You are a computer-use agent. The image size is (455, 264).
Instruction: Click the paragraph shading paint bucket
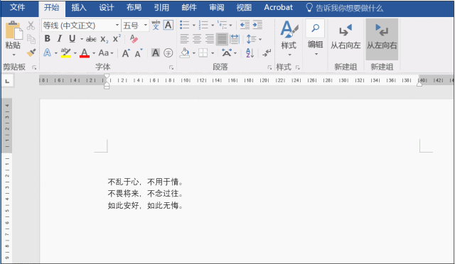click(x=184, y=53)
